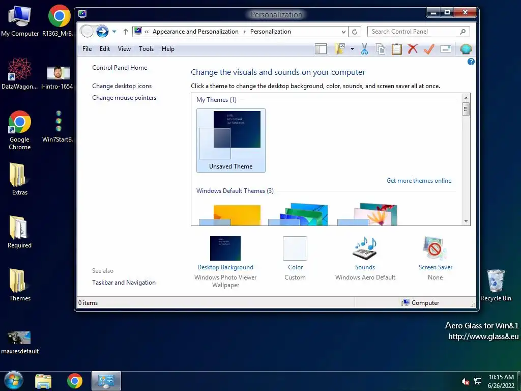Open File Explorer from taskbar
The image size is (521, 391).
point(44,381)
